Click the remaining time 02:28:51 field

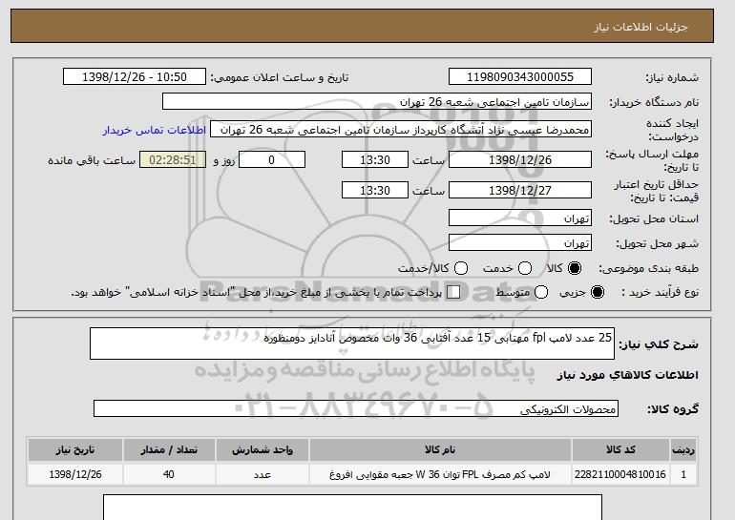(173, 159)
